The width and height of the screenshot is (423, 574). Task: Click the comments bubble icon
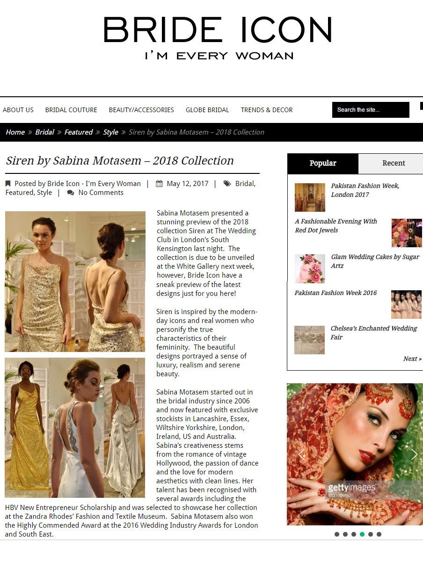point(71,193)
